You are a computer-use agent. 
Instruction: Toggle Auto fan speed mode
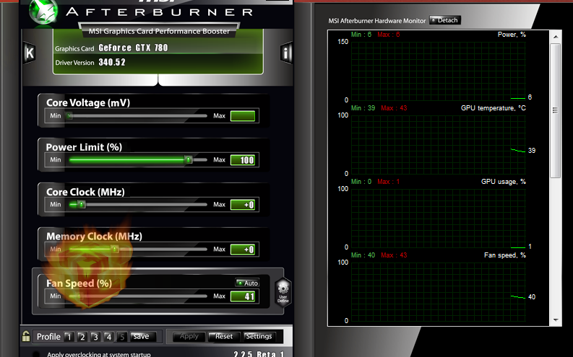247,283
